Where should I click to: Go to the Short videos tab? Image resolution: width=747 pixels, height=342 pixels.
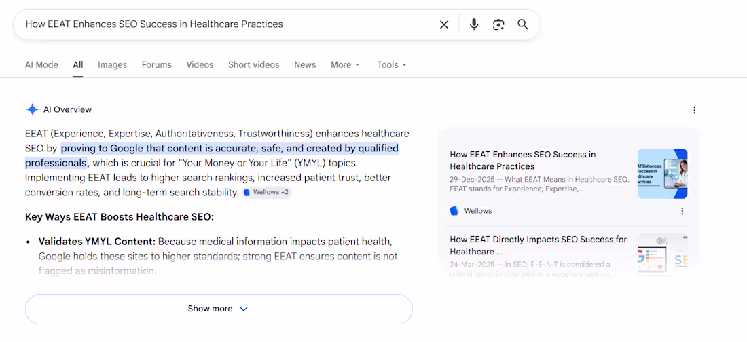point(253,64)
